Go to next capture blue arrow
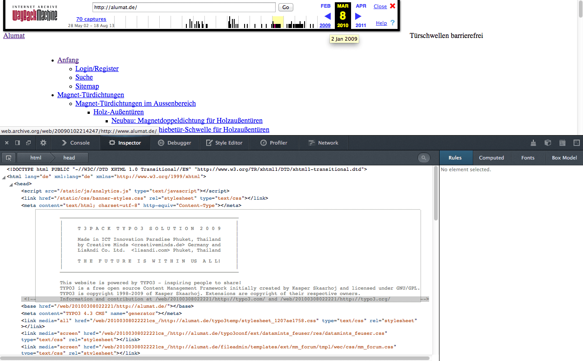The height and width of the screenshot is (361, 583). point(358,16)
